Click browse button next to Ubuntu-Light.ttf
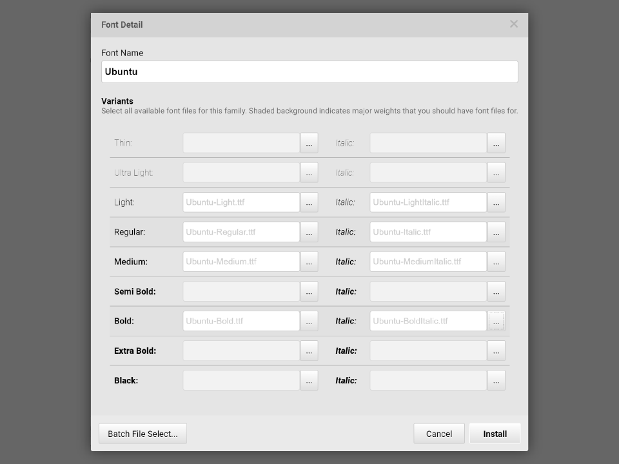619x464 pixels. click(309, 202)
